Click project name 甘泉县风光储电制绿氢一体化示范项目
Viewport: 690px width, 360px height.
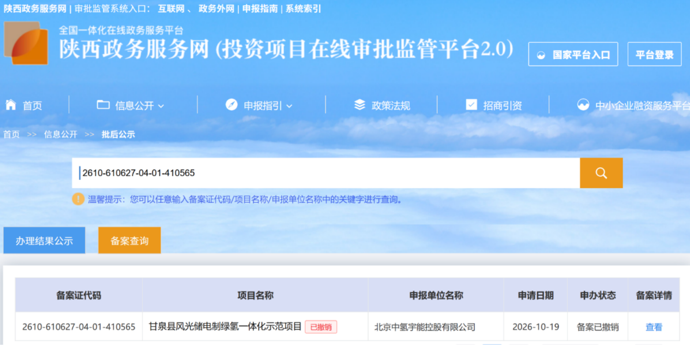point(225,327)
